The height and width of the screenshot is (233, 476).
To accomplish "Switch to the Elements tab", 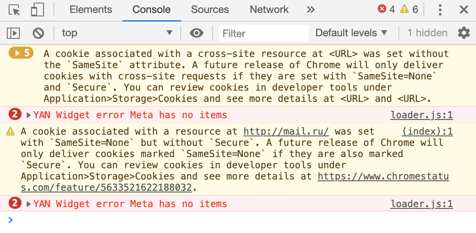I will (x=91, y=10).
